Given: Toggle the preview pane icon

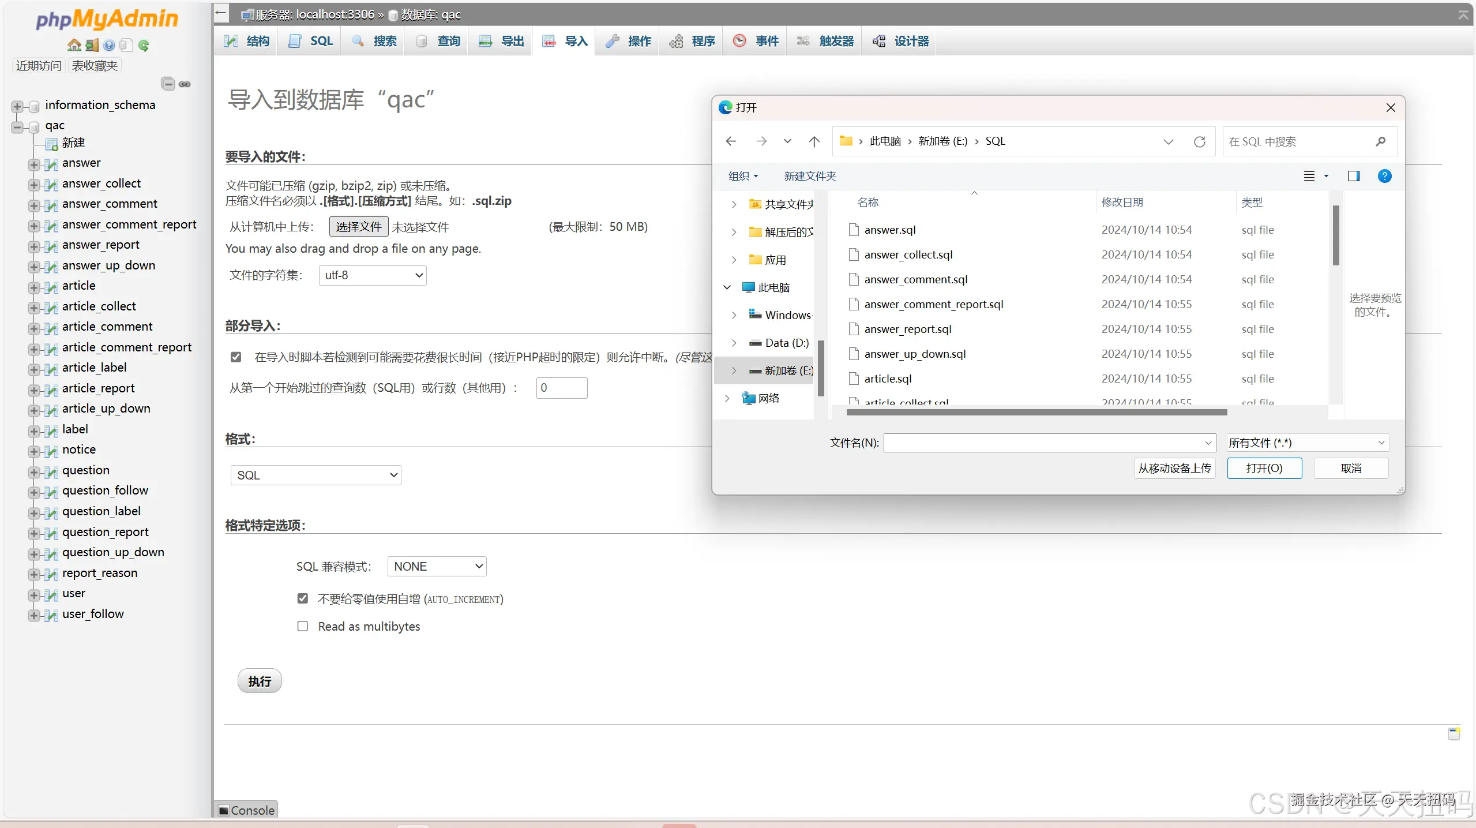Looking at the screenshot, I should tap(1353, 176).
